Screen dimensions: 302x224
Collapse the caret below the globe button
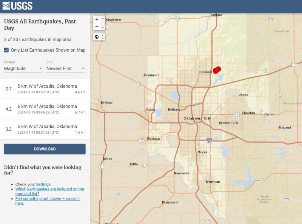103,39
